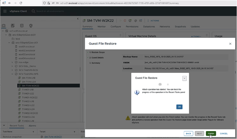Reload the page with the refresh icon

21,3
